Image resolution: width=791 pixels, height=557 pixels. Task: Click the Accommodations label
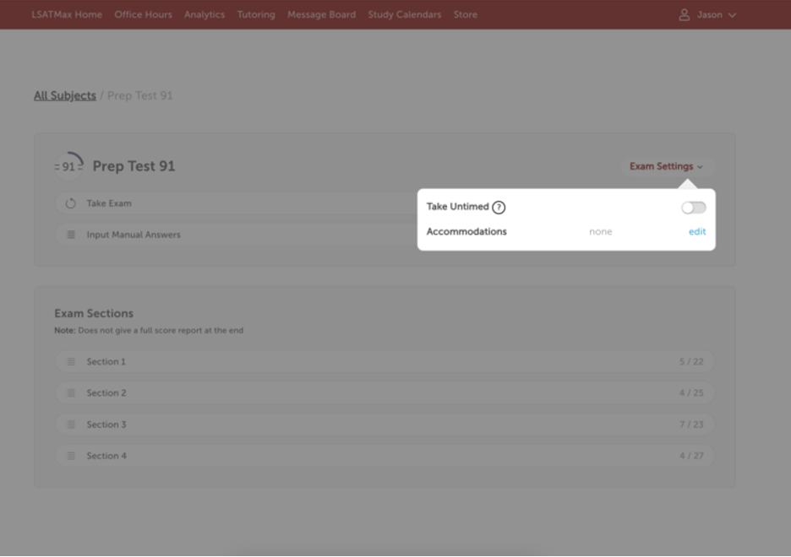pyautogui.click(x=466, y=232)
